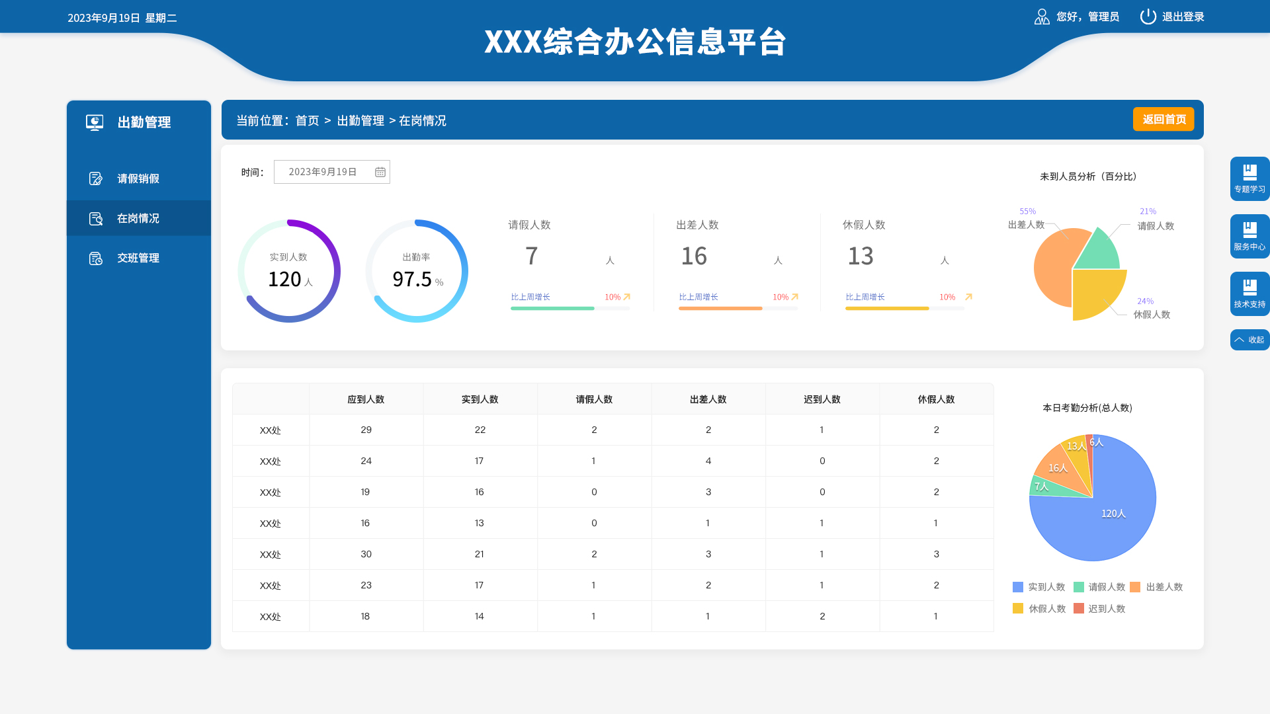This screenshot has height=714, width=1270.
Task: Click the 应到人数 cell showing 18
Action: [x=366, y=616]
